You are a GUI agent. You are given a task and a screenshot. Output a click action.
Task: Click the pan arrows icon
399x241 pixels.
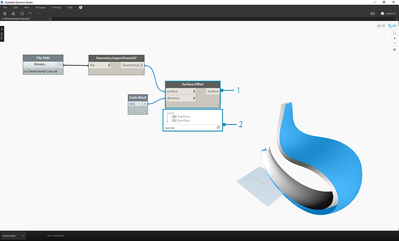(395, 50)
